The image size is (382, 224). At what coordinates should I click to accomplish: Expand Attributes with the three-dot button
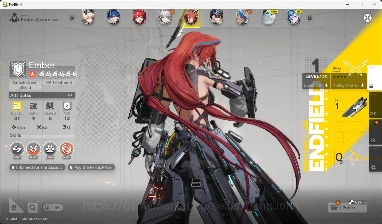click(x=70, y=95)
